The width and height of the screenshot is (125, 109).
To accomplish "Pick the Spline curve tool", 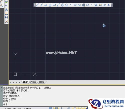I will coord(71,5).
